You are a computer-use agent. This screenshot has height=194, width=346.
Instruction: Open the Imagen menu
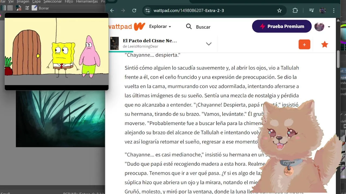(x=23, y=2)
